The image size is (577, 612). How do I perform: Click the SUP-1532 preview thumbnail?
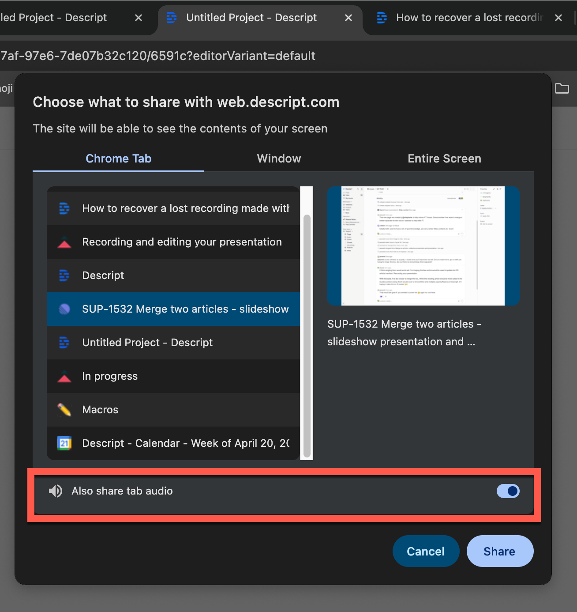(x=423, y=246)
